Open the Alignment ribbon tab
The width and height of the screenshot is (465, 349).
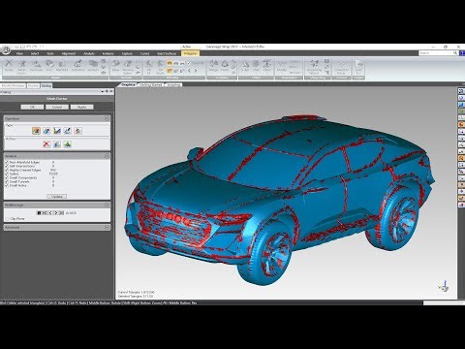69,53
